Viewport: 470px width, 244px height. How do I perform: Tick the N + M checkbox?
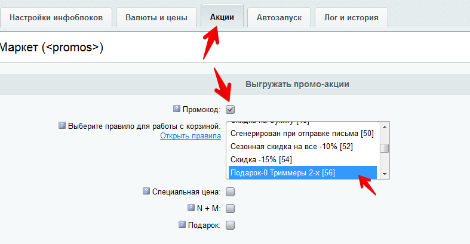(231, 209)
